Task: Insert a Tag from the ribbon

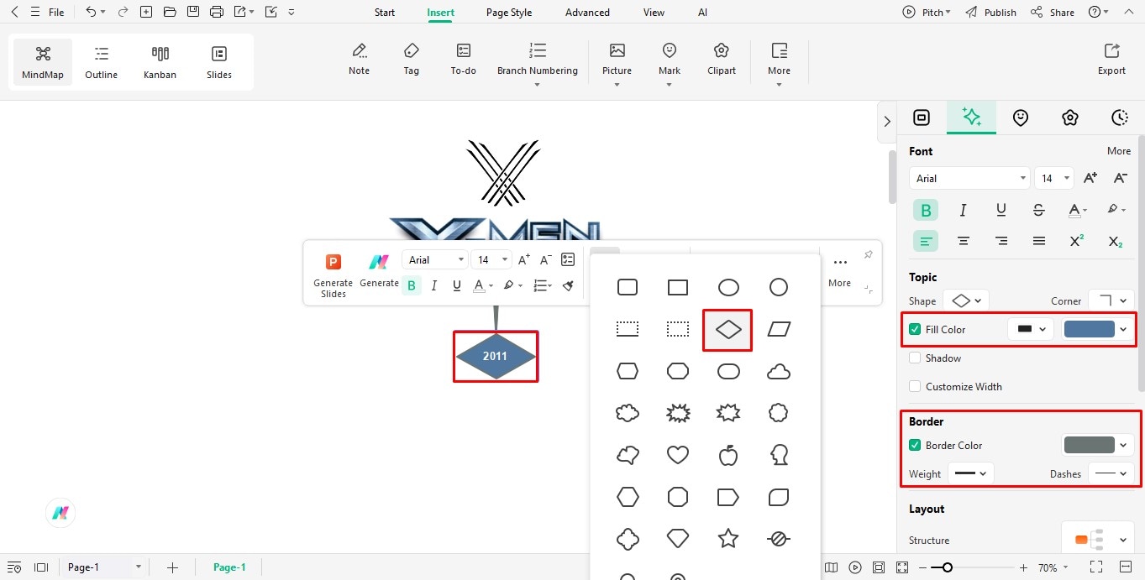Action: (x=411, y=60)
